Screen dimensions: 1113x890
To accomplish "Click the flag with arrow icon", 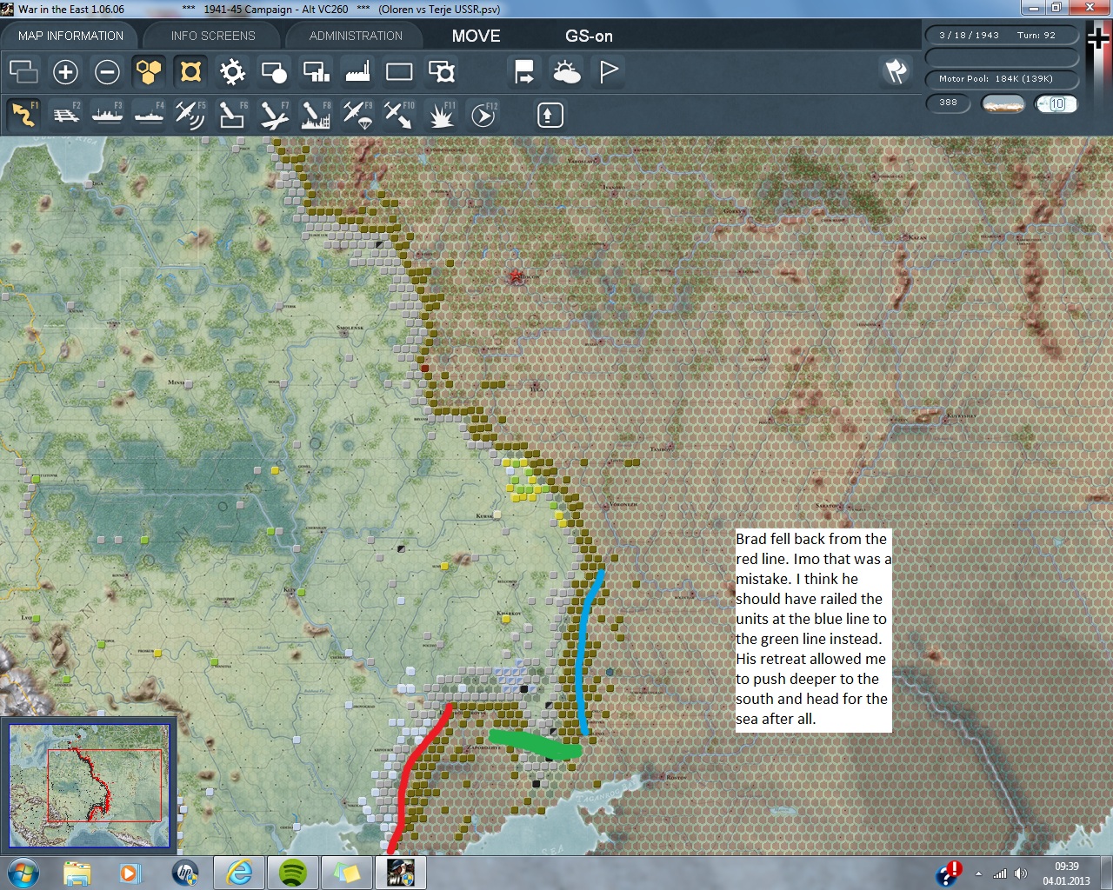I will 524,71.
